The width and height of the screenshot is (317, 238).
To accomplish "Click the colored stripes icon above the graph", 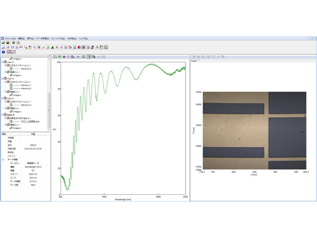I will (x=59, y=57).
